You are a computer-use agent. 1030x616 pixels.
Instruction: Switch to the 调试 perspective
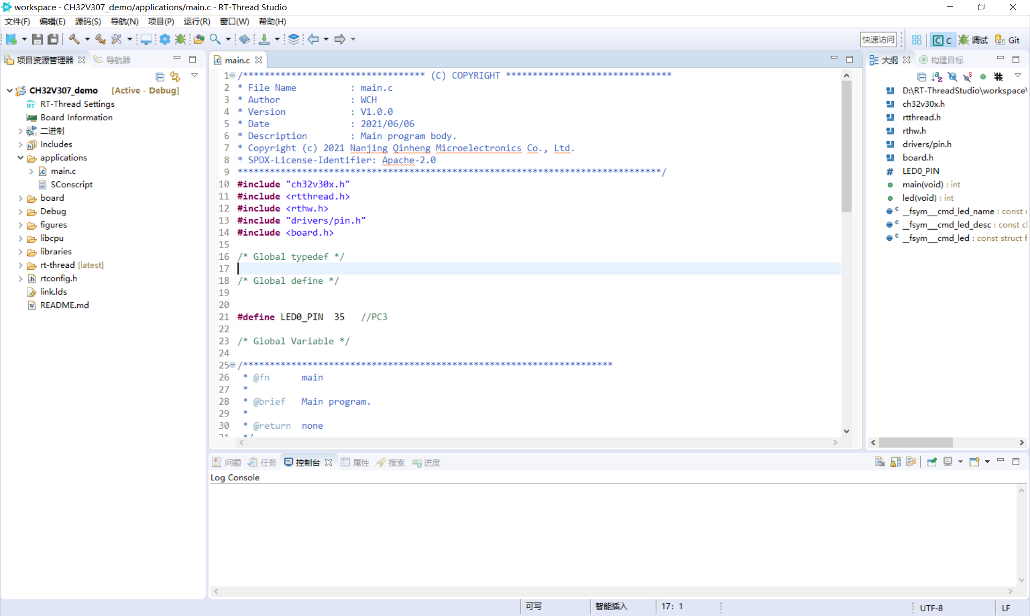[x=974, y=40]
